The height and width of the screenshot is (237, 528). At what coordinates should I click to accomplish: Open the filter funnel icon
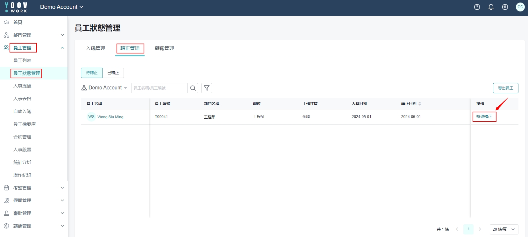pyautogui.click(x=207, y=88)
